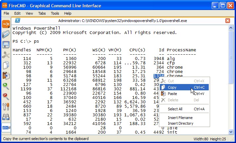Find text with the binoculars icon

[x=6, y=117]
